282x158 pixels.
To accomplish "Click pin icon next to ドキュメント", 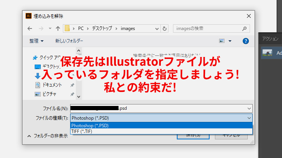I will pyautogui.click(x=72, y=85).
